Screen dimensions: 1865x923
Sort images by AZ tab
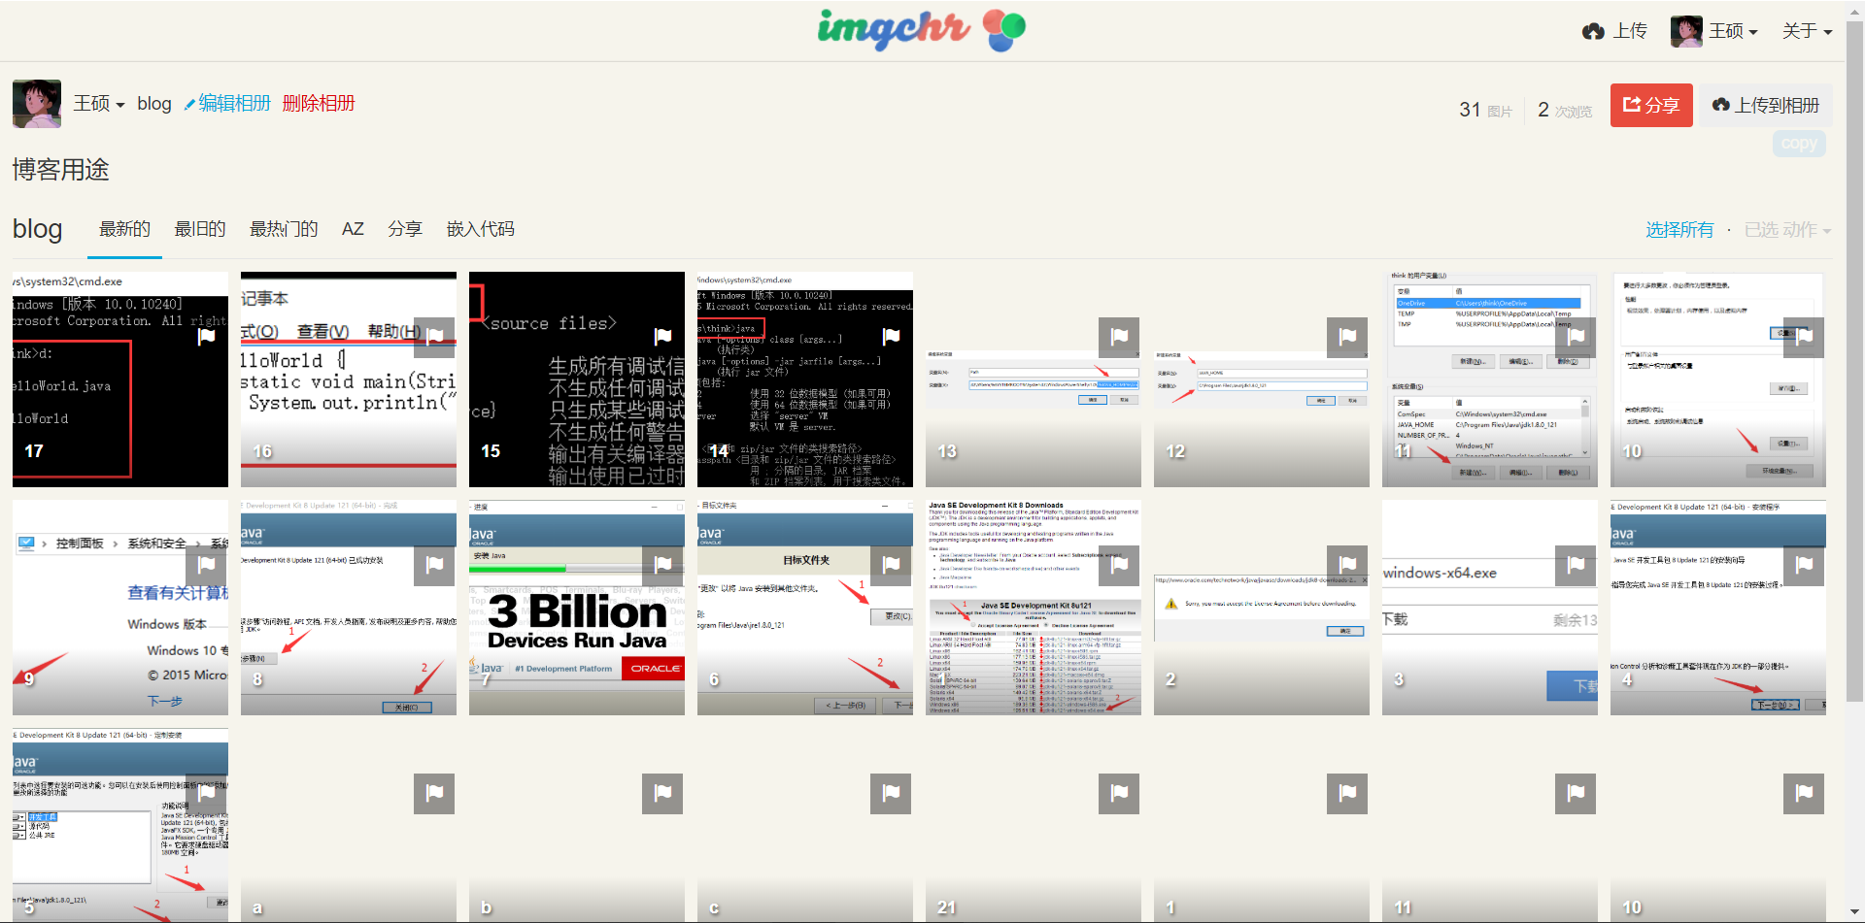[353, 229]
